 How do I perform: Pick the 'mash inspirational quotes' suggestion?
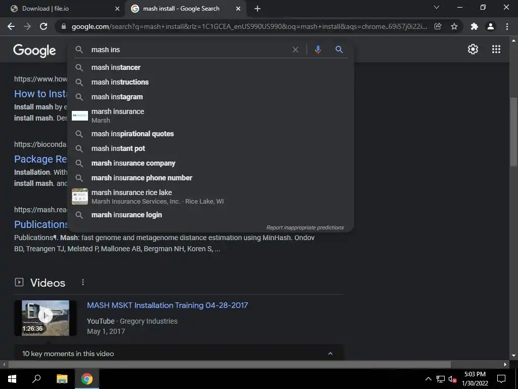click(x=210, y=134)
